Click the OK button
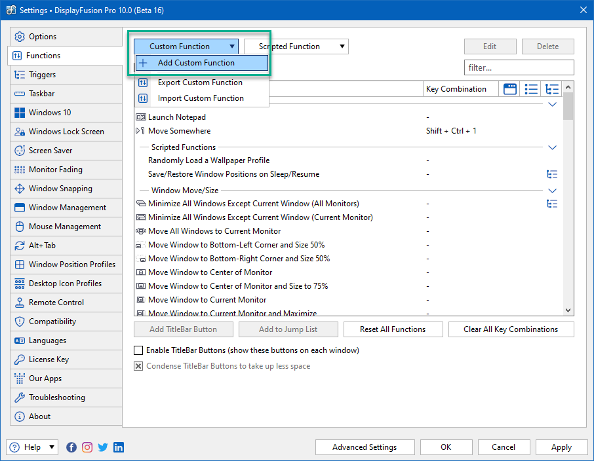Screen dimensions: 594x461 point(446,447)
